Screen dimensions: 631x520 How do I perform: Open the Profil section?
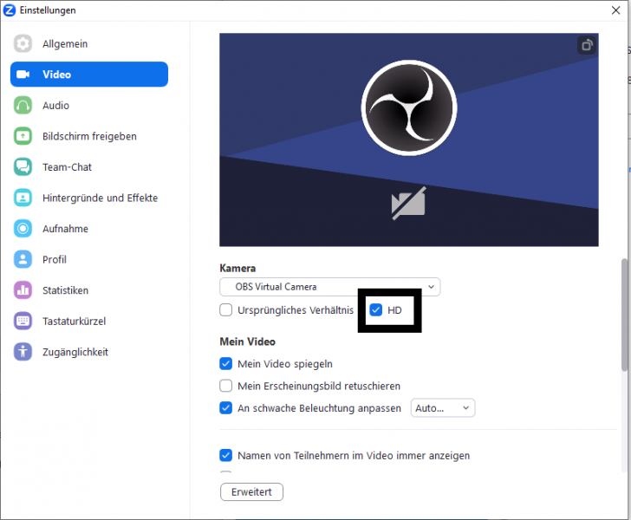tap(89, 260)
